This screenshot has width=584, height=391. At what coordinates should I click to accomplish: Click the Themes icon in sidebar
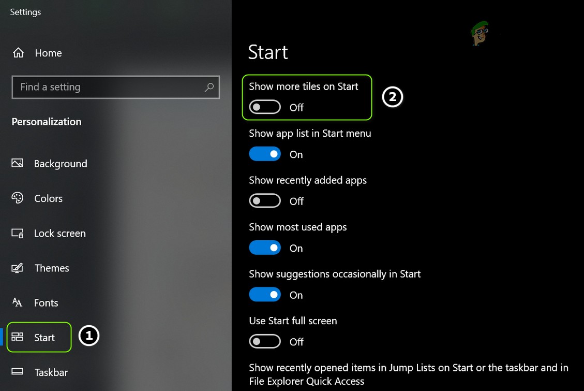[17, 268]
